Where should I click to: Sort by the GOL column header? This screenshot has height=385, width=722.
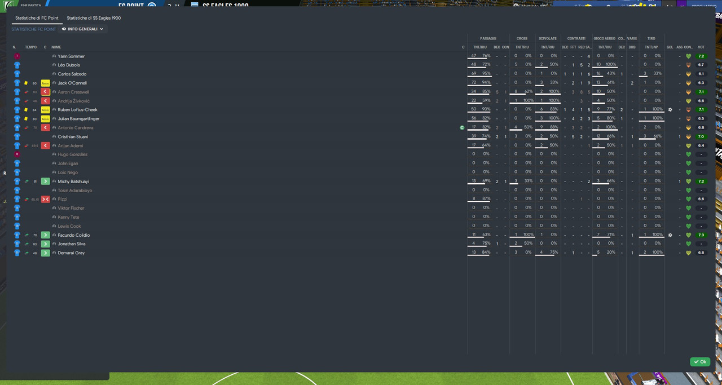click(670, 47)
